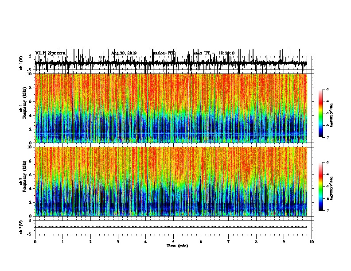Click the time axis tick label "1"
Image resolution: width=351 pixels, height=271 pixels.
62,242
